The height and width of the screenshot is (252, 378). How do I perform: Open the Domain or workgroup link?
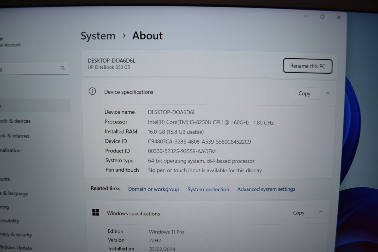[154, 189]
